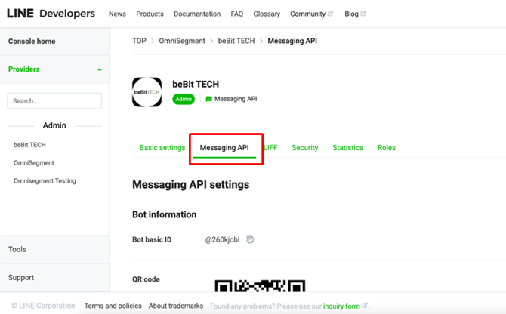Copy the Bot basic ID with copy icon
Screen dimensions: 506x314
pyautogui.click(x=250, y=240)
